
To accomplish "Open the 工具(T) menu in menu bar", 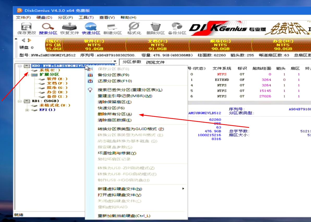I will (x=86, y=17).
